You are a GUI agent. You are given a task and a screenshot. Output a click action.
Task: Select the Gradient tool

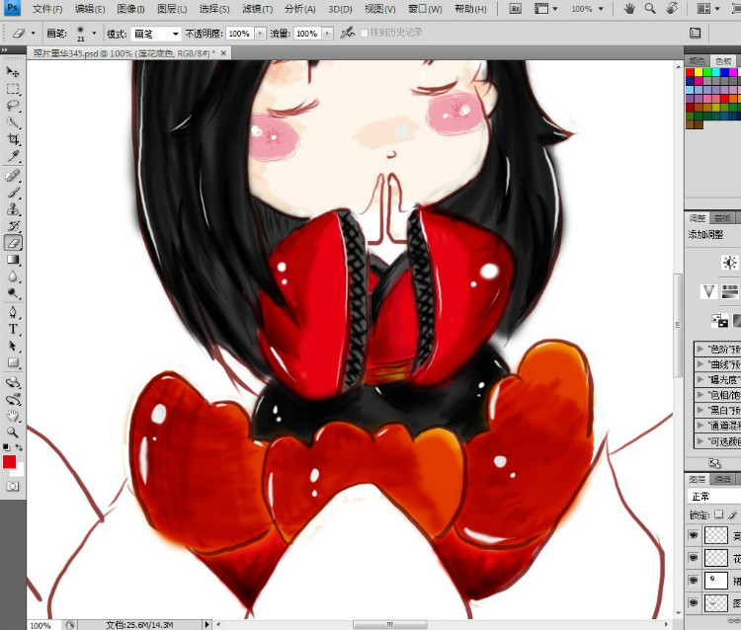[x=13, y=260]
